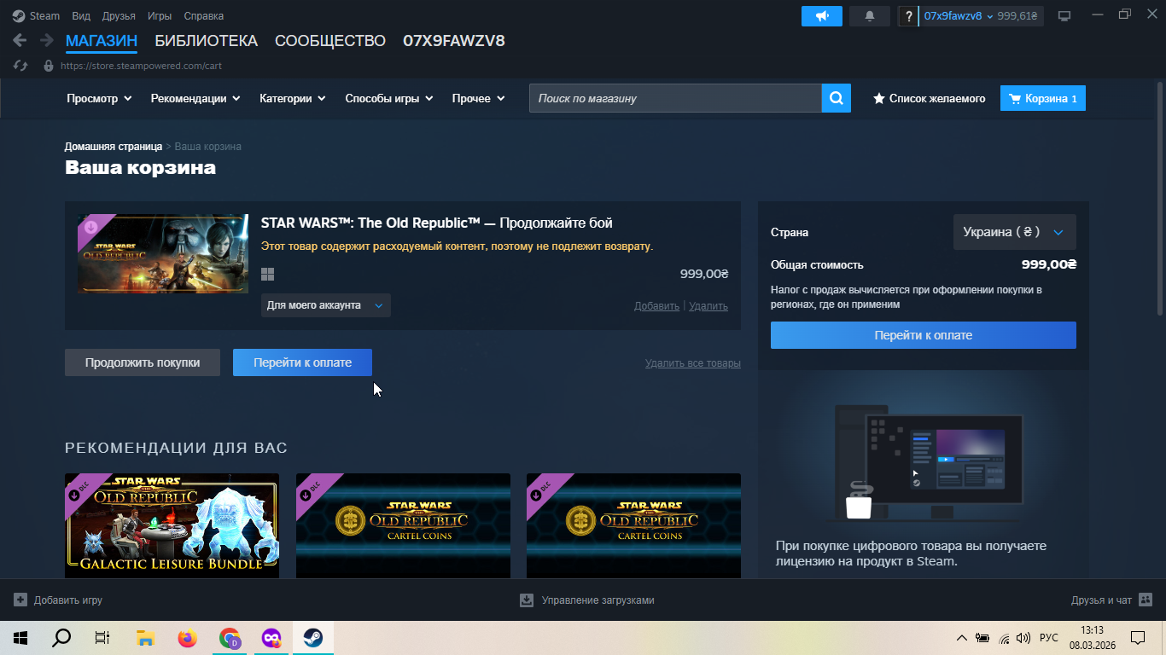Switch to the БИБЛИОТЕКА tab
This screenshot has width=1166, height=655.
(x=206, y=41)
